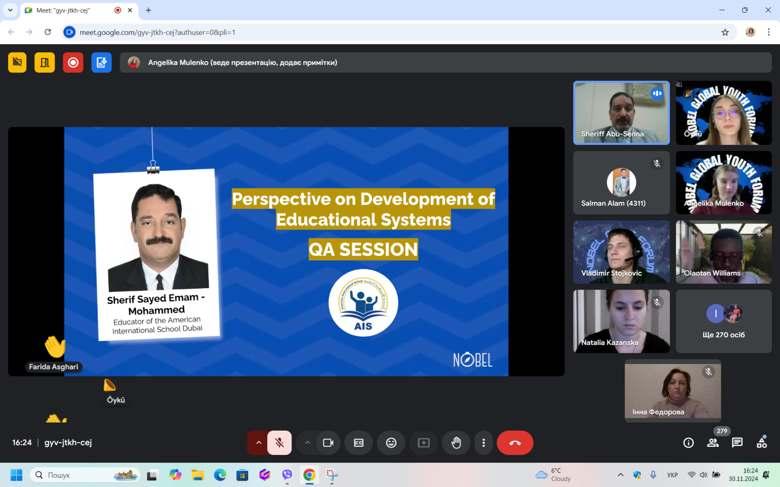Viewport: 780px width, 487px height.
Task: Open the blue notes extension icon
Action: 102,63
